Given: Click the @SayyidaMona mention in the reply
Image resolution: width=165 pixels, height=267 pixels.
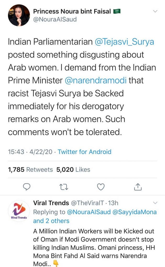Looking at the screenshot, I should click(135, 212).
